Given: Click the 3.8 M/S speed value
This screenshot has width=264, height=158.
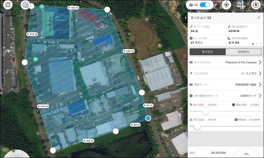Looking at the screenshot, I should (x=212, y=105).
